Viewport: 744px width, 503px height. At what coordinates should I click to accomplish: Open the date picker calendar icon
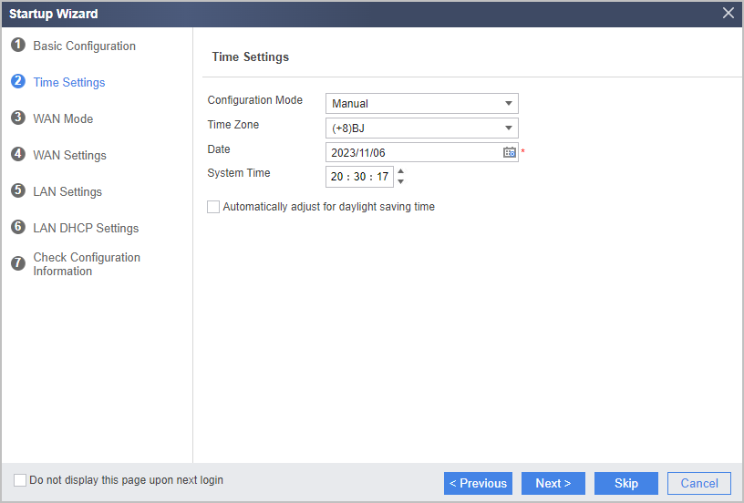tap(509, 152)
